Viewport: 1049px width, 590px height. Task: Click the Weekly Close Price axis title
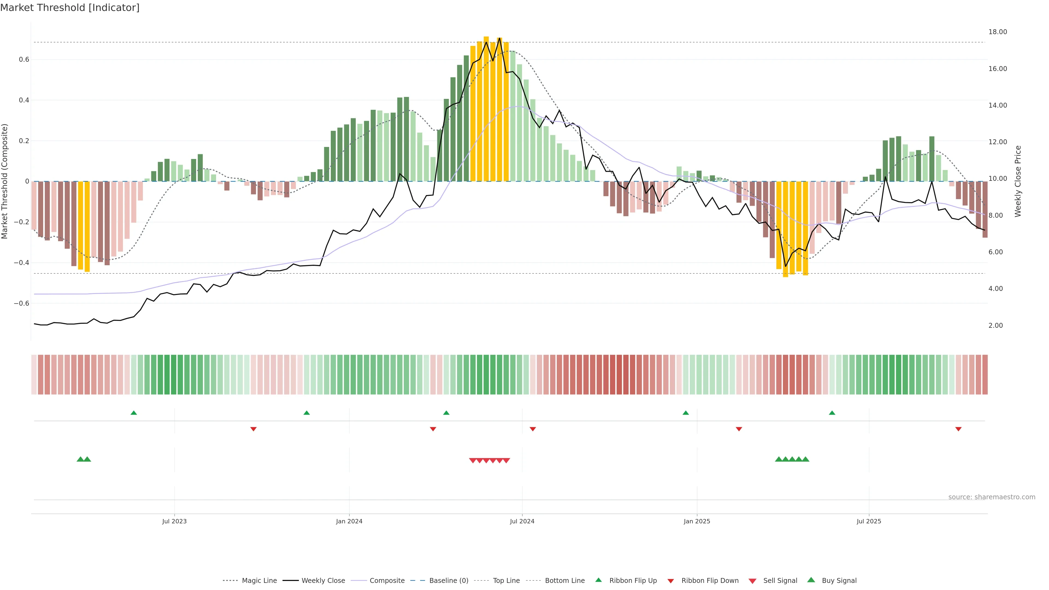point(1018,181)
